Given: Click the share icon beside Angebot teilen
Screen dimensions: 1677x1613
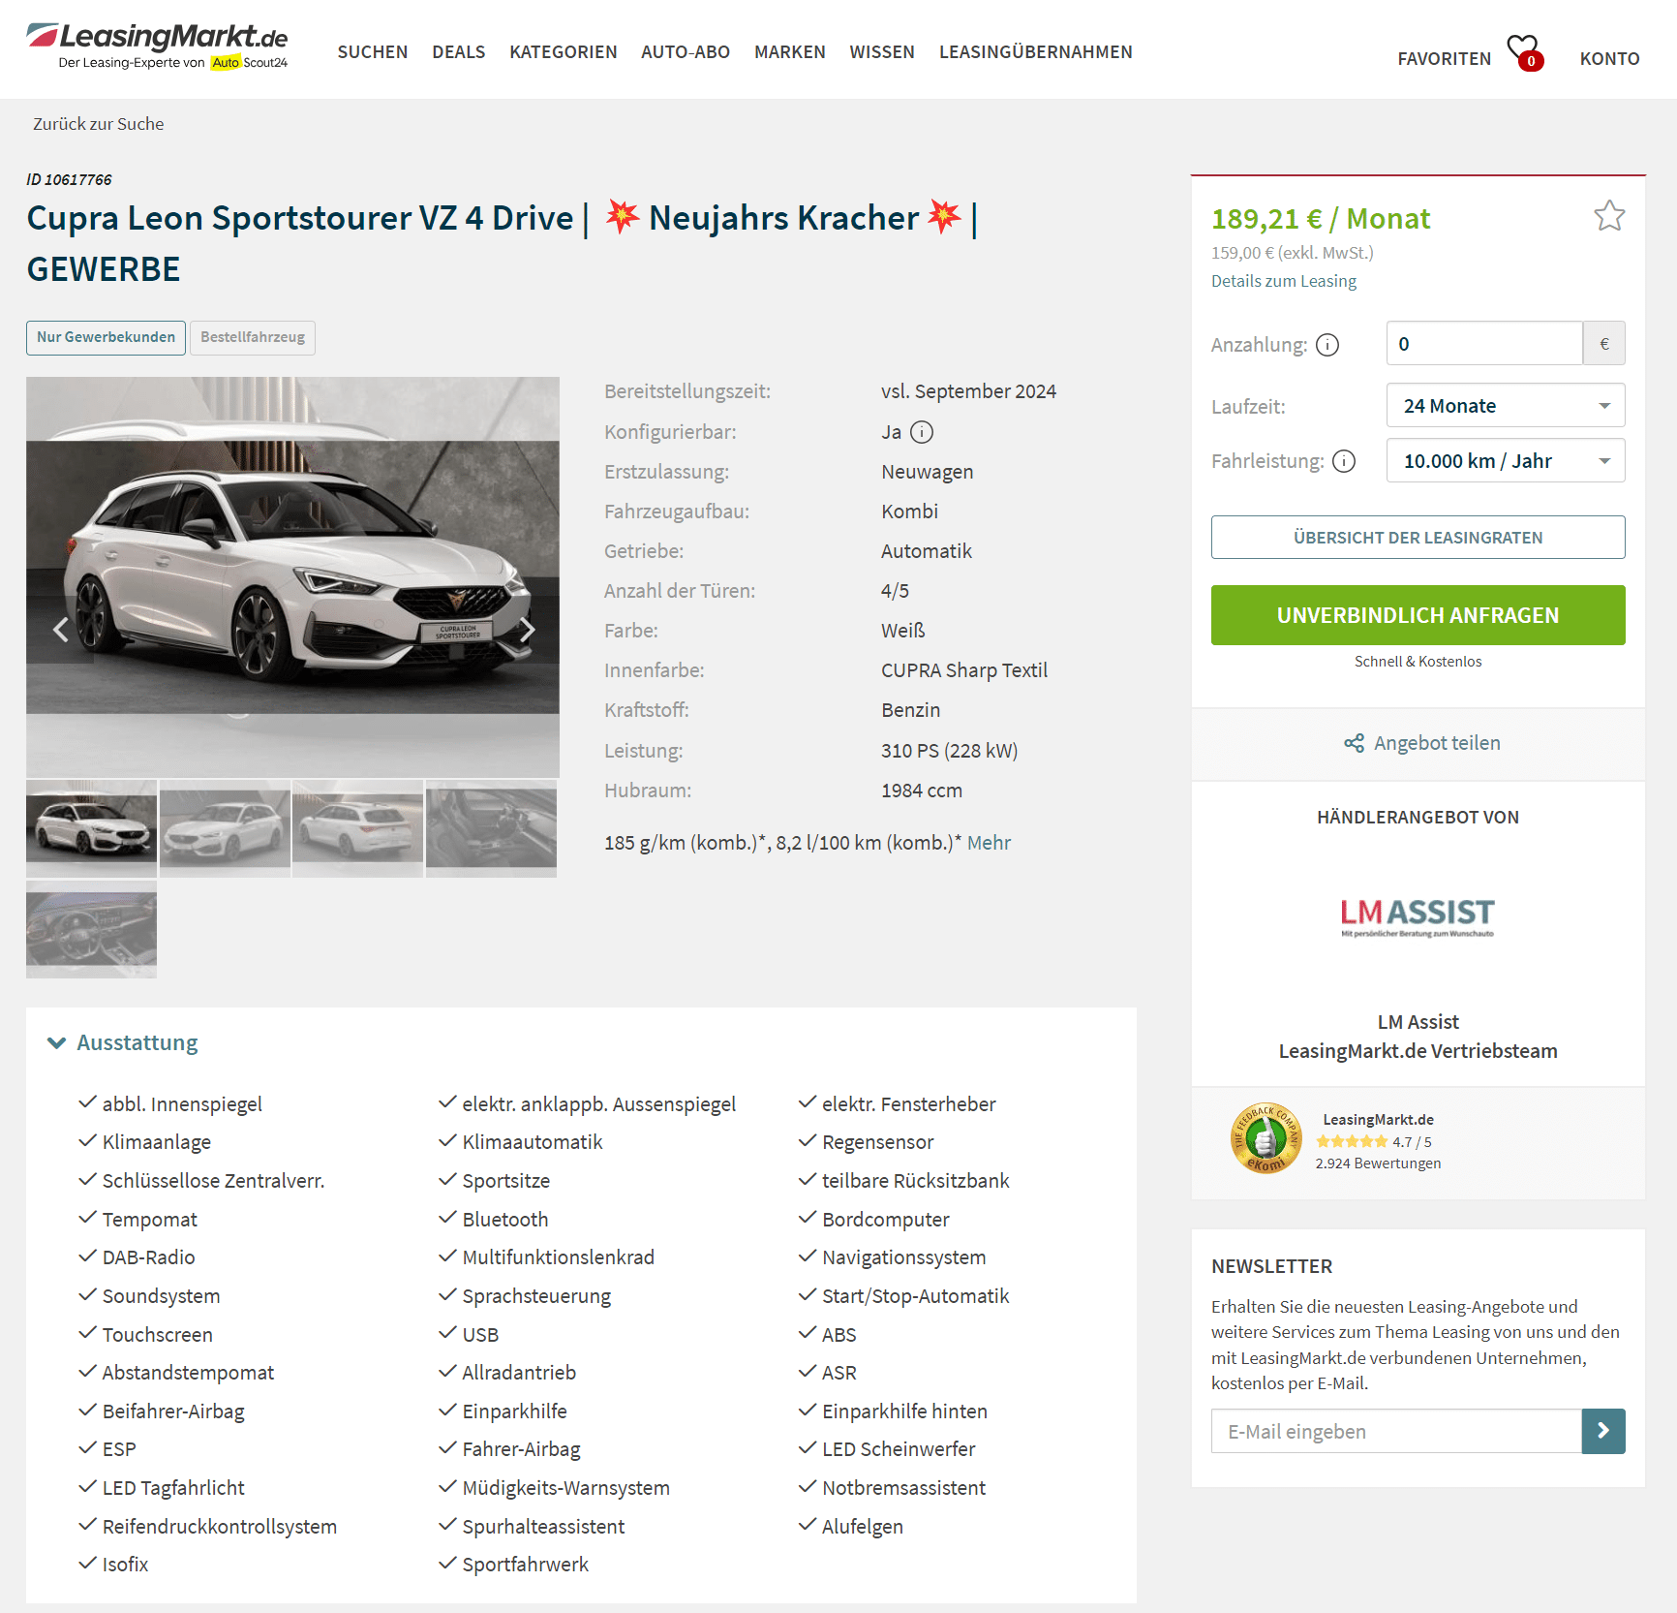Looking at the screenshot, I should (x=1354, y=743).
